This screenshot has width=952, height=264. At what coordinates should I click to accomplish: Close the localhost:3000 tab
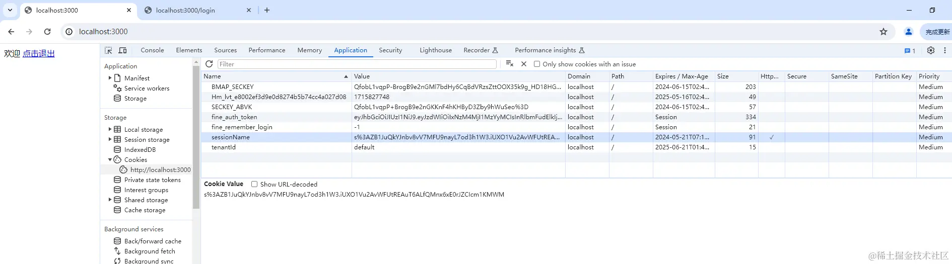pyautogui.click(x=129, y=10)
